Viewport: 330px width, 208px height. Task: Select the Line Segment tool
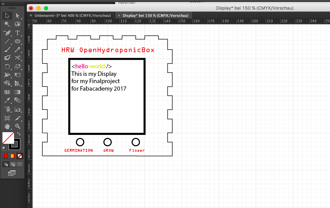pyautogui.click(x=7, y=41)
